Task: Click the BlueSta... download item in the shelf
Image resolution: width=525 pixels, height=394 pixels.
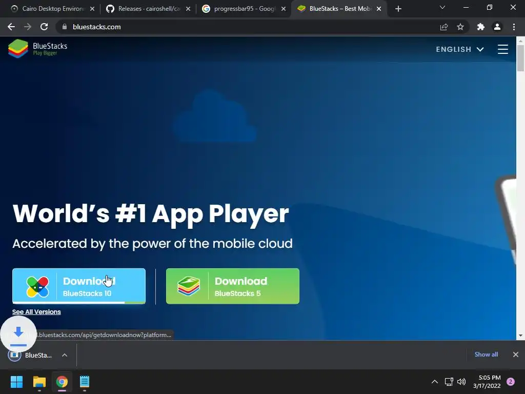Action: 31,355
